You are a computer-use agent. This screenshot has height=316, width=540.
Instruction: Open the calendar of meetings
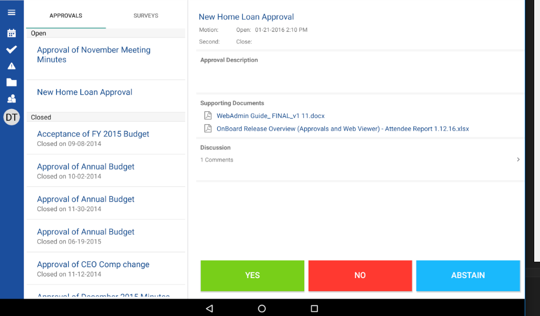coord(12,33)
